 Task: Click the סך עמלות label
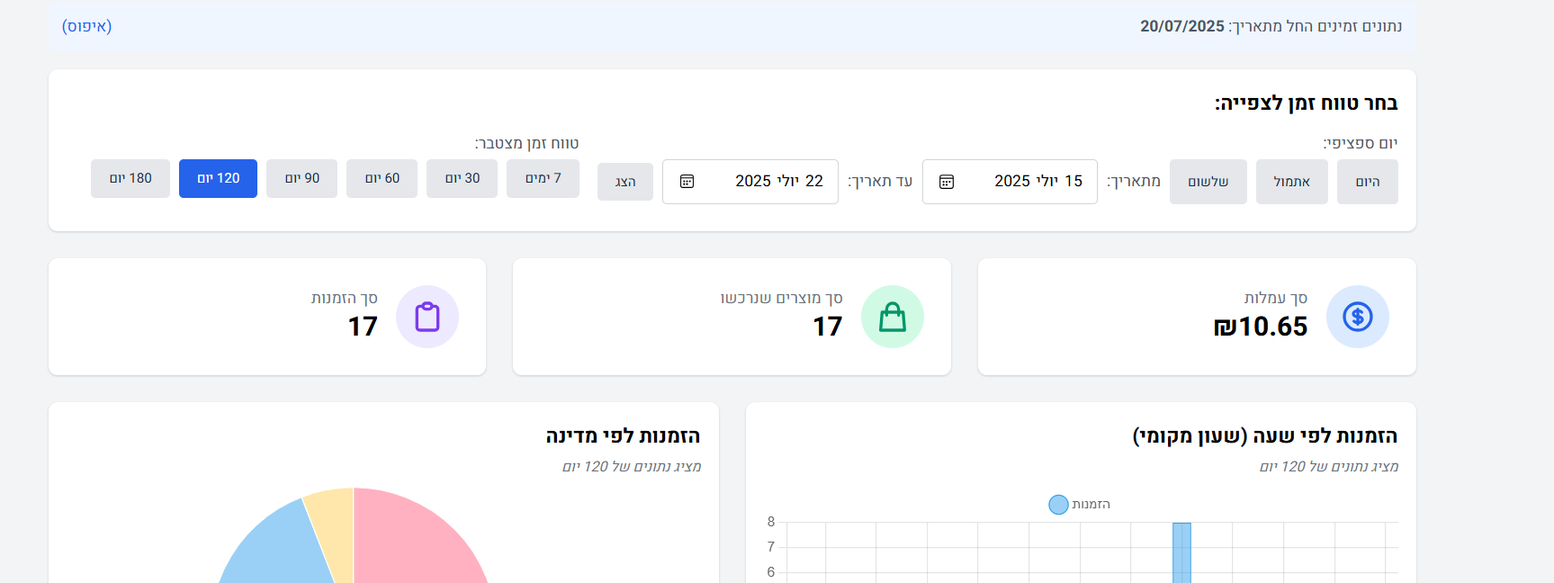pyautogui.click(x=1276, y=298)
